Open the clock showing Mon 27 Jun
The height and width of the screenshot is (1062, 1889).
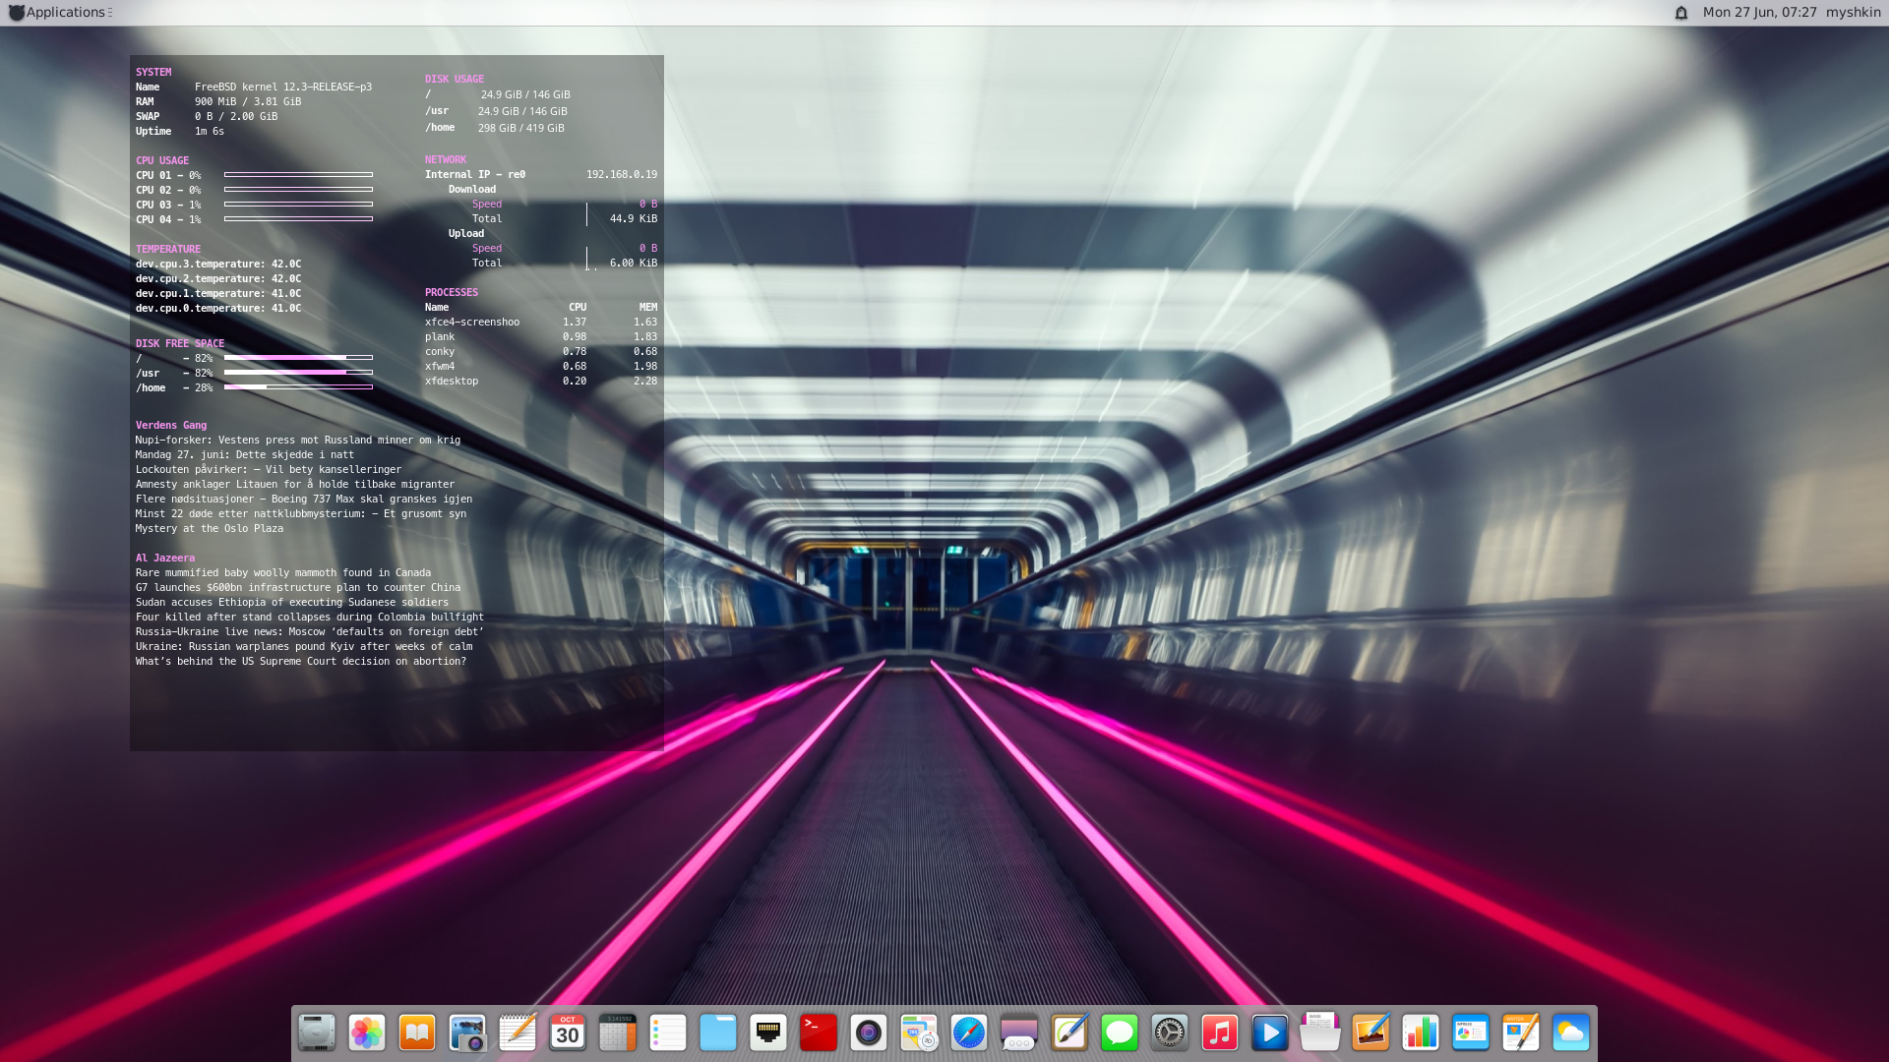[x=1759, y=13]
